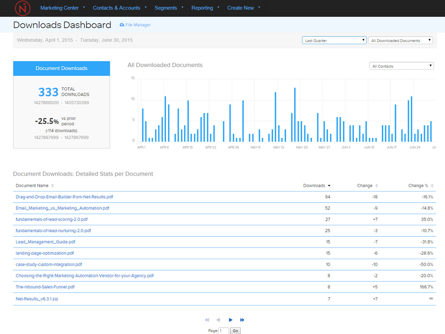Open fundamentals-of-lead-scoring-2.0.pdf link
The image size is (445, 334).
(52, 219)
